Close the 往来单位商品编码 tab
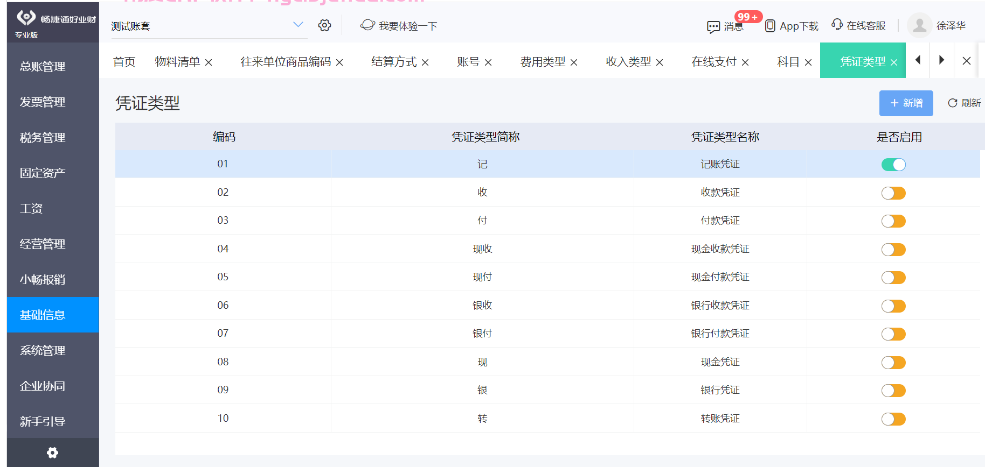The height and width of the screenshot is (467, 985). pos(339,62)
